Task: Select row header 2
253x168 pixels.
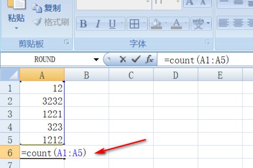Action: click(x=10, y=101)
